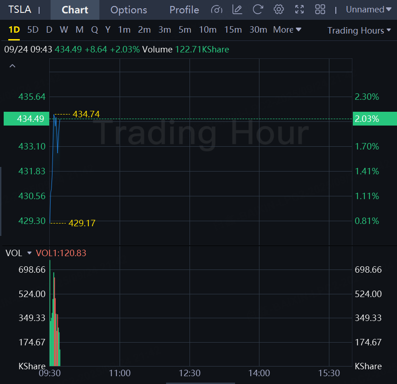Select the M monthly timeframe
Viewport: 397px width, 384px height.
(x=80, y=30)
